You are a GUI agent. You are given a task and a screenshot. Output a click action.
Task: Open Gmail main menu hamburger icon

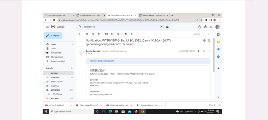click(47, 27)
